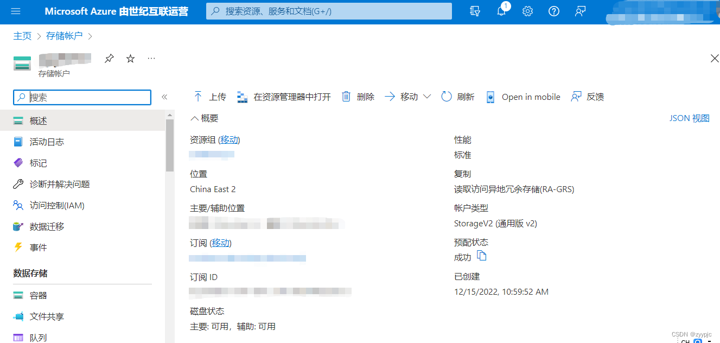The image size is (720, 343).
Task: Click the left menu 搜索 field
Action: pos(82,97)
